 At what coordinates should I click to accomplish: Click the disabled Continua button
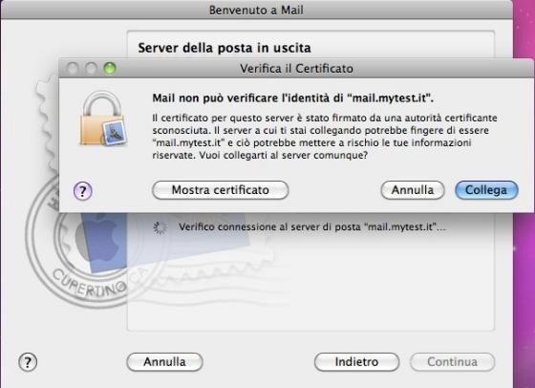tap(453, 362)
